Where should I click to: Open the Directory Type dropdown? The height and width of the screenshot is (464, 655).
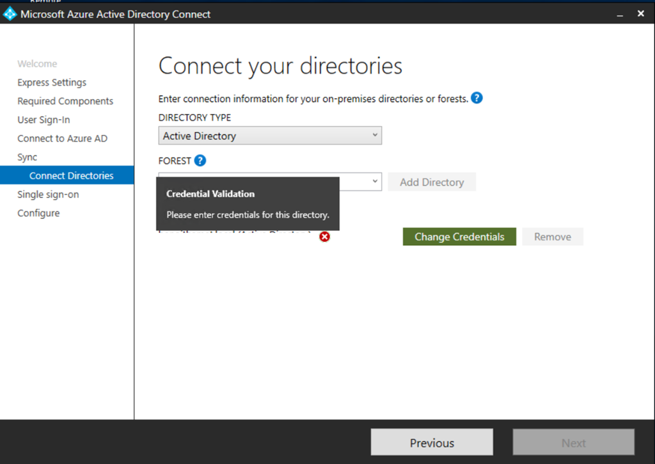(x=270, y=136)
